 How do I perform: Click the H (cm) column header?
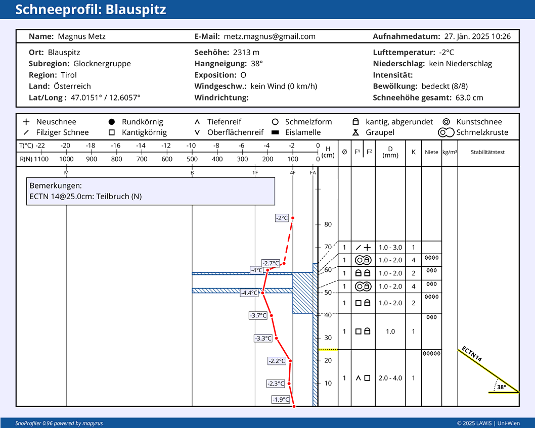(328, 152)
